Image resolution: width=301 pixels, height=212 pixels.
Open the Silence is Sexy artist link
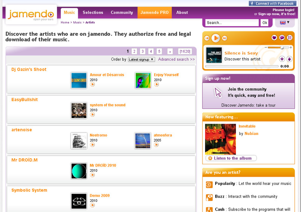point(241,53)
